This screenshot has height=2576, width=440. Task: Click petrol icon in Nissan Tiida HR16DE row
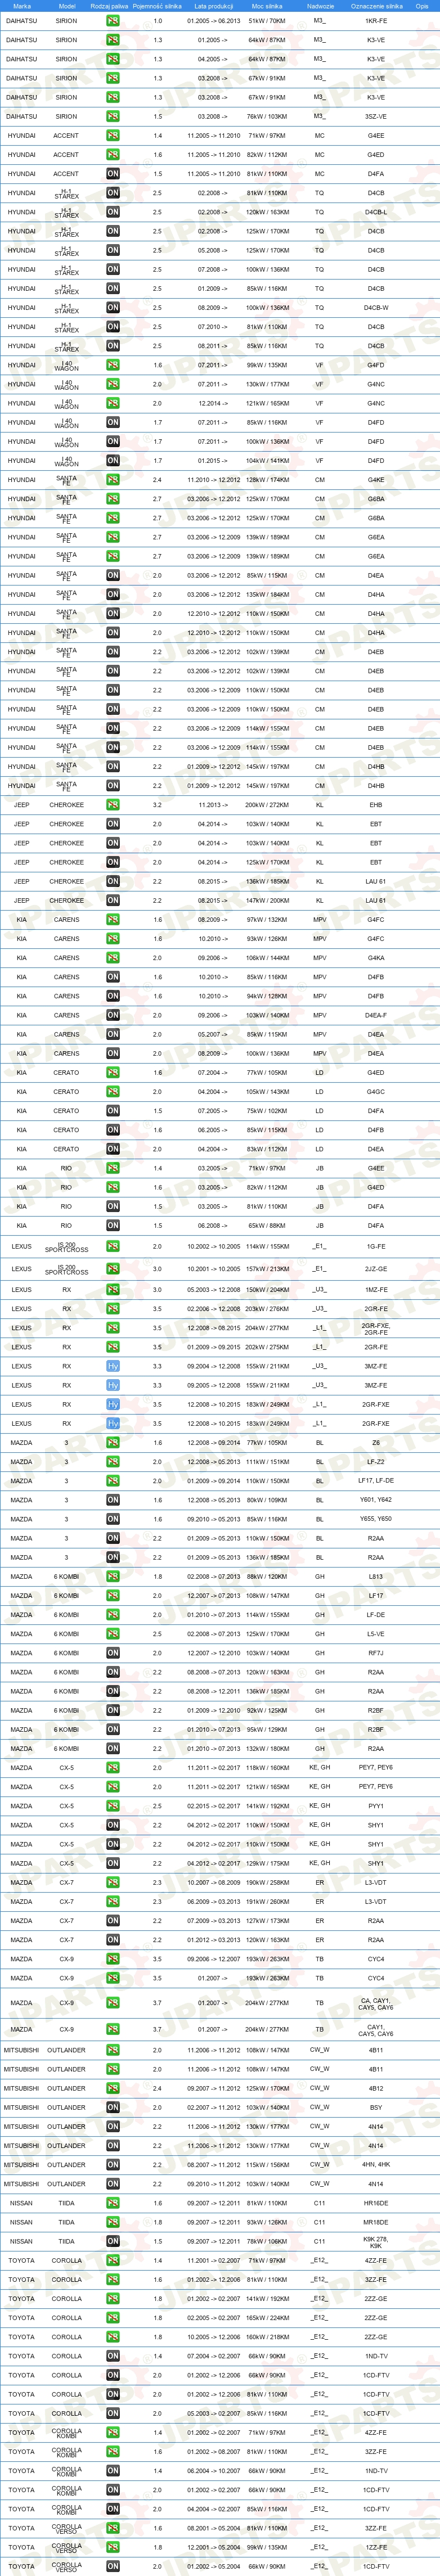(x=113, y=2203)
